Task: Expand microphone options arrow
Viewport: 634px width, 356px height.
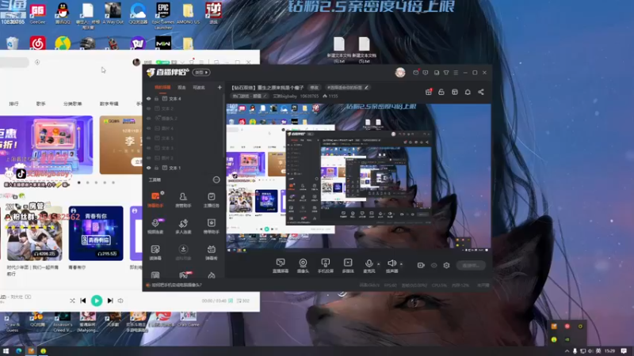Action: [379, 264]
